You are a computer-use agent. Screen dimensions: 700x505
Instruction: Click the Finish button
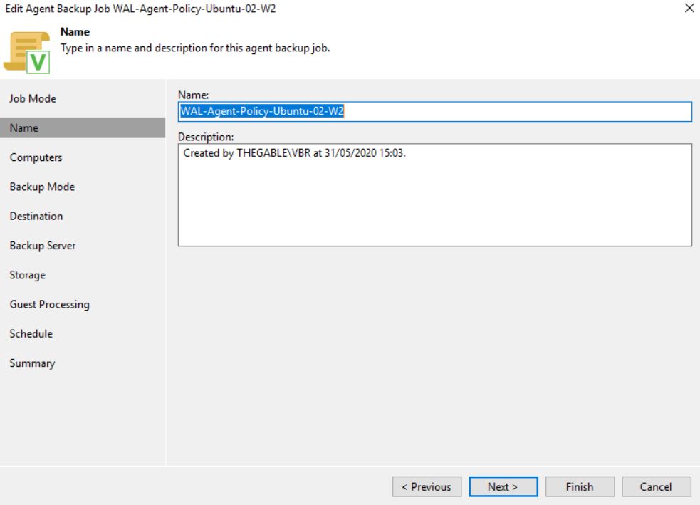pos(580,486)
